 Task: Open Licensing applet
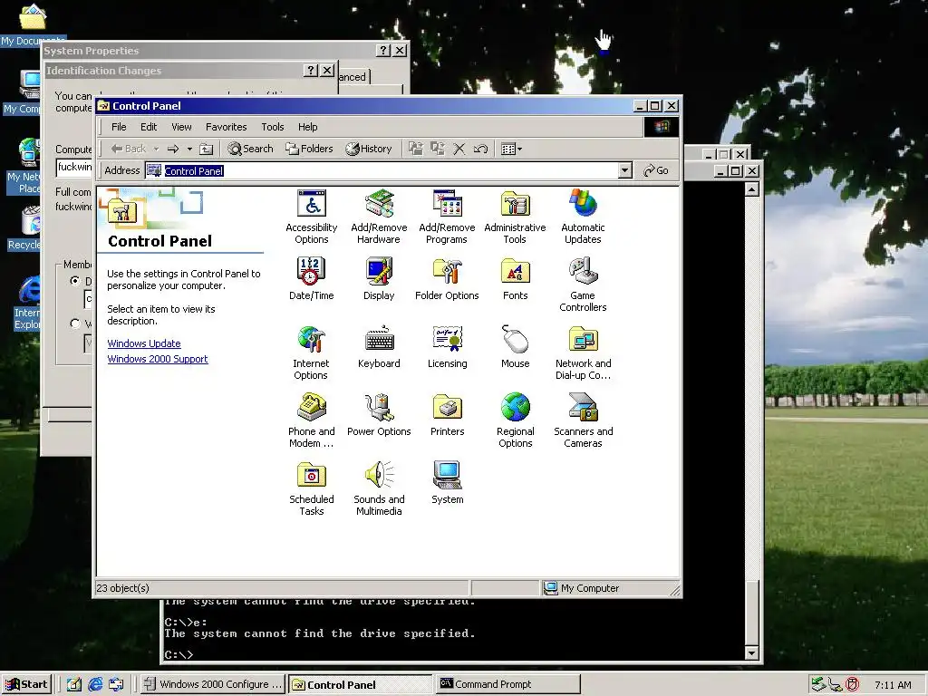point(447,347)
